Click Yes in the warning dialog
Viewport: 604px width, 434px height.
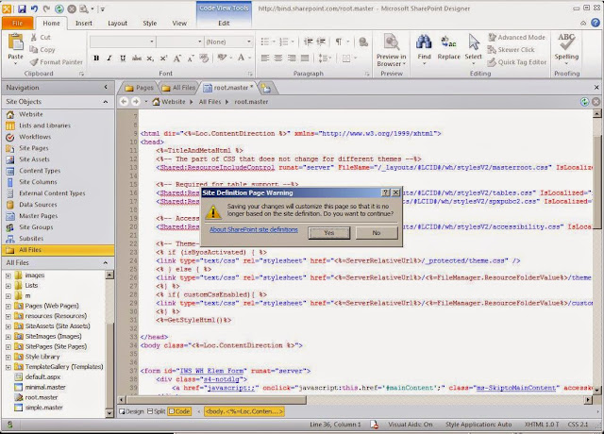(x=328, y=232)
